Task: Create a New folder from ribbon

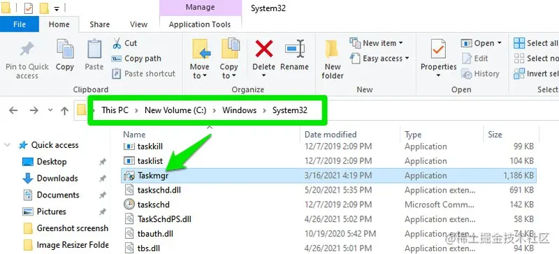Action: (x=333, y=59)
